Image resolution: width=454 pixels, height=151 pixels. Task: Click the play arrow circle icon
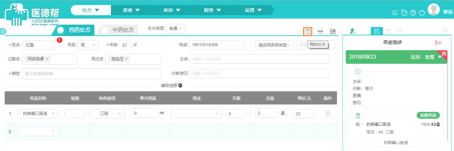445,31
